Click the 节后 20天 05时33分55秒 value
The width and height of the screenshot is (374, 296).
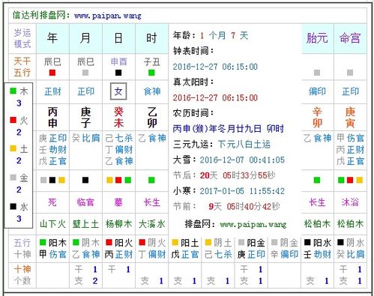[238, 175]
